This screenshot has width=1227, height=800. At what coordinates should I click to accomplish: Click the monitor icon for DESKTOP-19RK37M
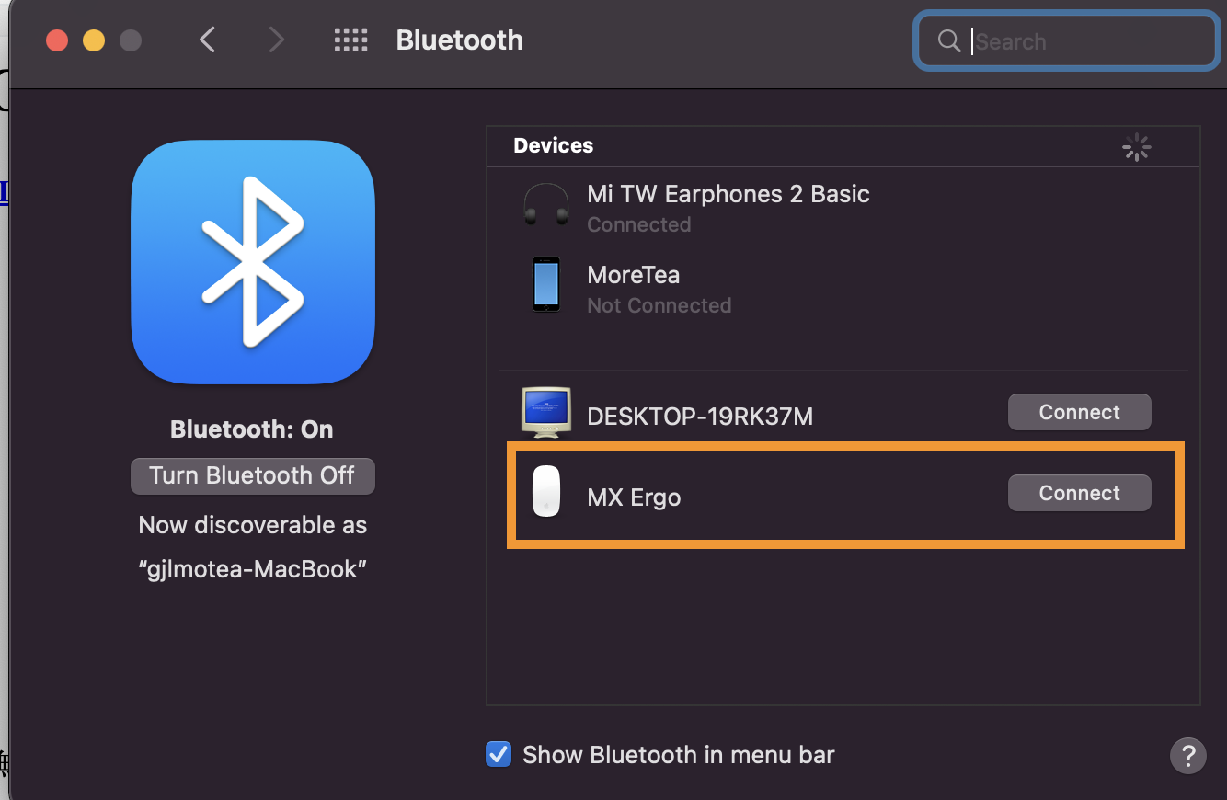coord(546,411)
